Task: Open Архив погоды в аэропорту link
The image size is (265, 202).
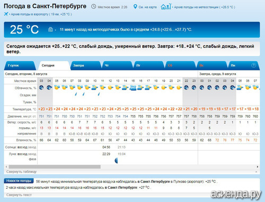Action: 41,14
